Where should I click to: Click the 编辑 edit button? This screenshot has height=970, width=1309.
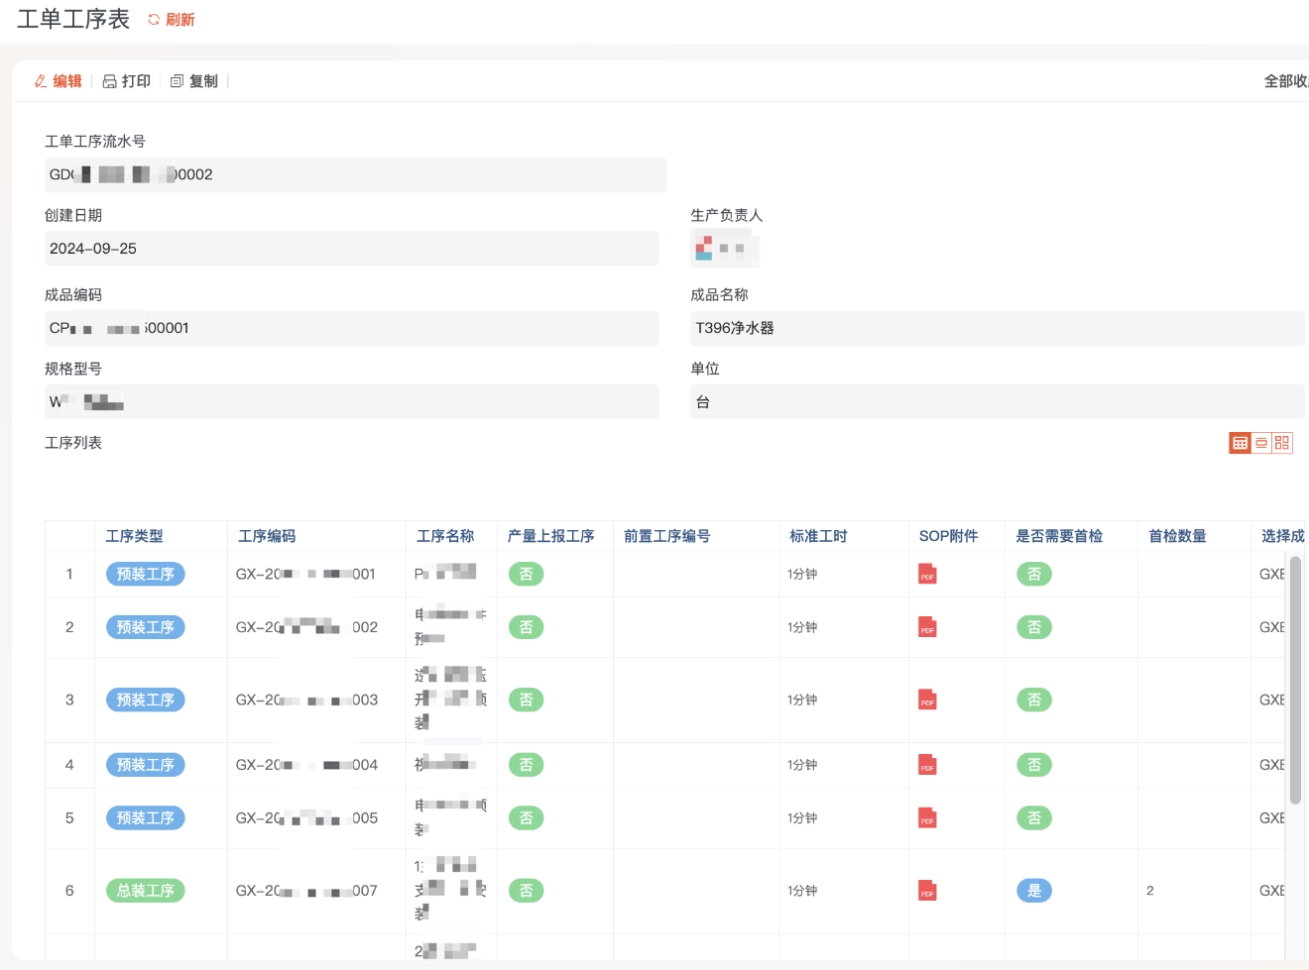click(59, 81)
